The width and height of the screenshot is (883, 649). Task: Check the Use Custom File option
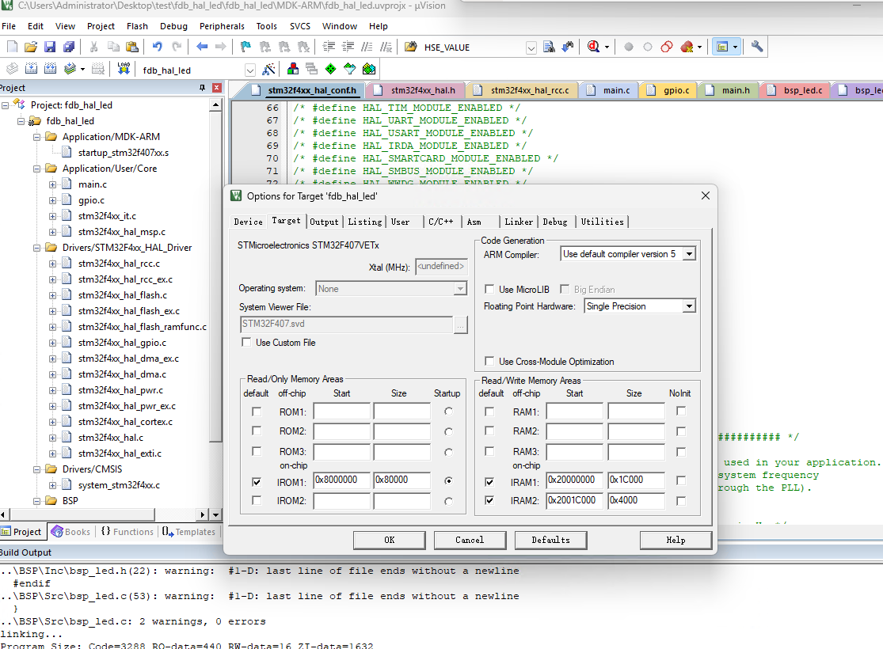[246, 342]
